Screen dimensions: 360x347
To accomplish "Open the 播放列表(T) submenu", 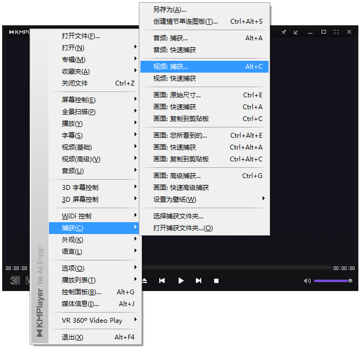I will point(94,280).
